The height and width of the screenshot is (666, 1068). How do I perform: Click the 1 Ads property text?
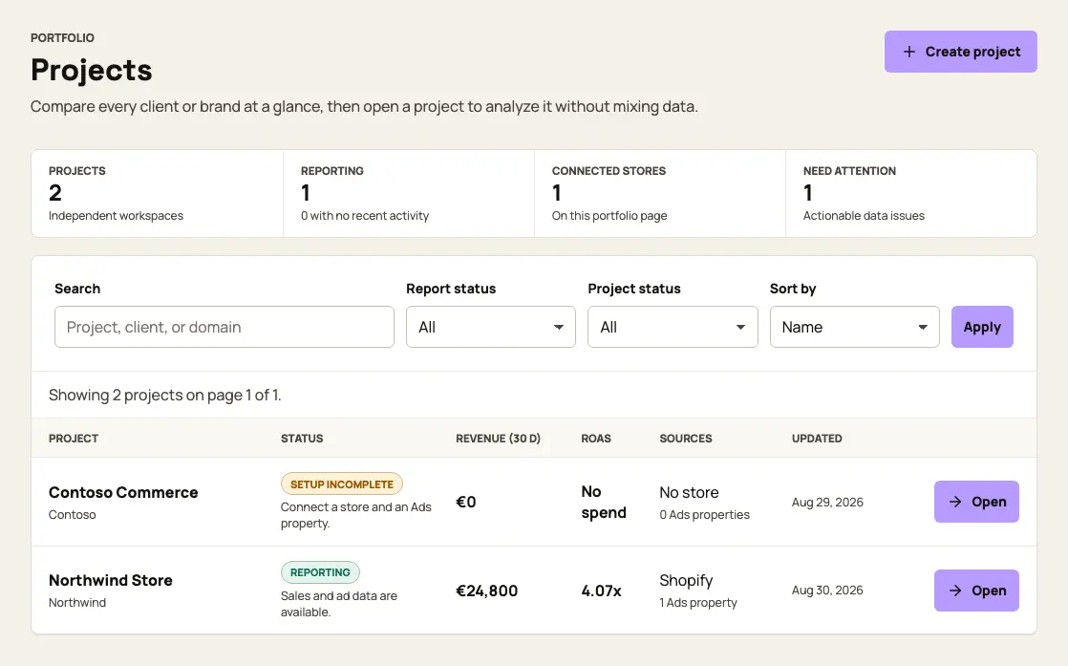pos(698,603)
